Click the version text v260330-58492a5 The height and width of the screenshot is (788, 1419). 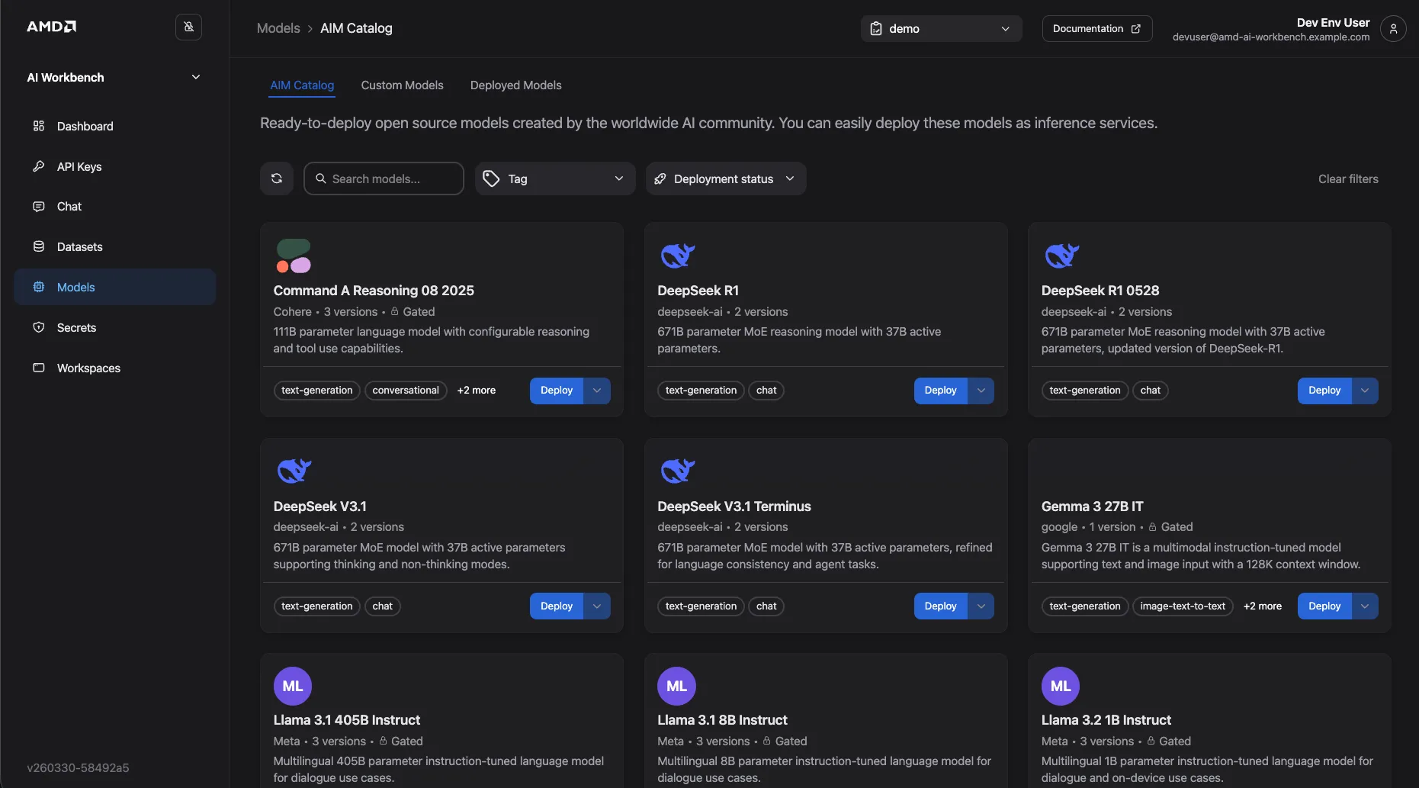78,767
